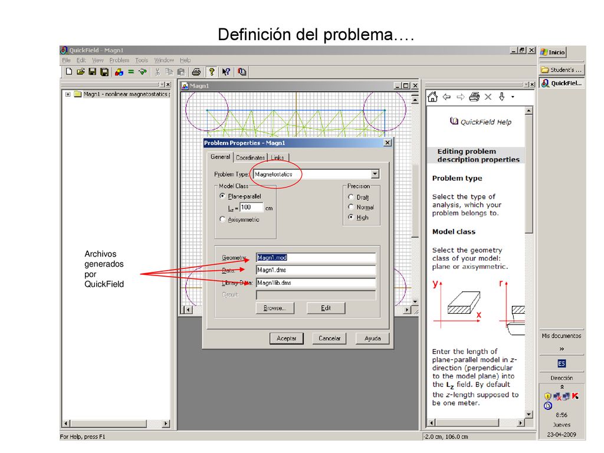This screenshot has width=604, height=453.
Task: Open left tree pane menu arrow
Action: (162, 84)
